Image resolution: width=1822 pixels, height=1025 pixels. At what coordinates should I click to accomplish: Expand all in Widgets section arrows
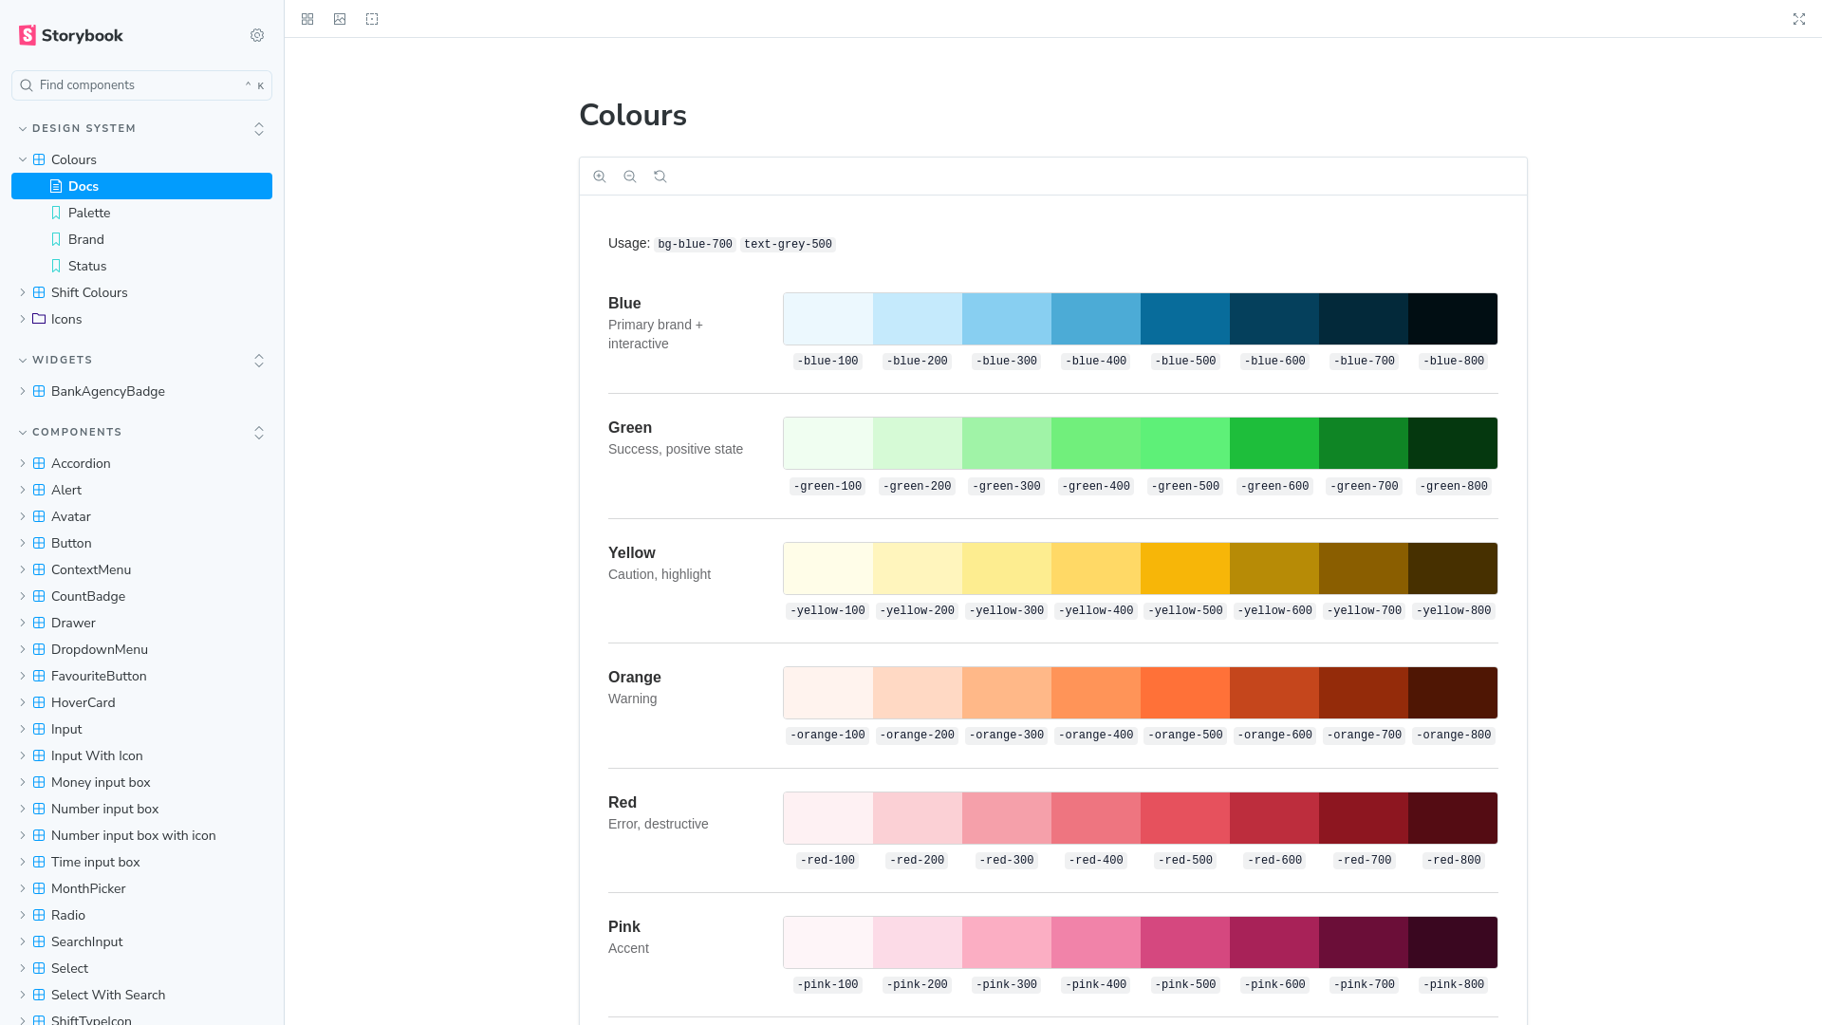[259, 361]
